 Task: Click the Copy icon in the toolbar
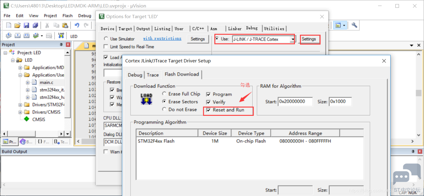point(56,25)
